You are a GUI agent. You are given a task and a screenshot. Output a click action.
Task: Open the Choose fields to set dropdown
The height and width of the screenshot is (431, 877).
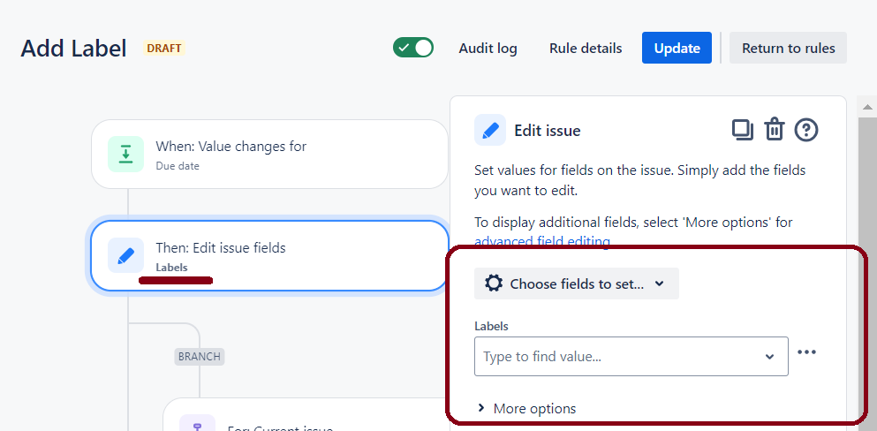coord(577,284)
